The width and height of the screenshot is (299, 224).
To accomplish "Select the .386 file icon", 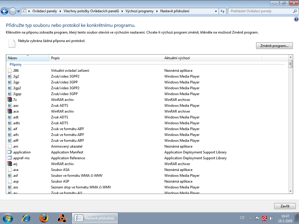I will click(x=10, y=71).
